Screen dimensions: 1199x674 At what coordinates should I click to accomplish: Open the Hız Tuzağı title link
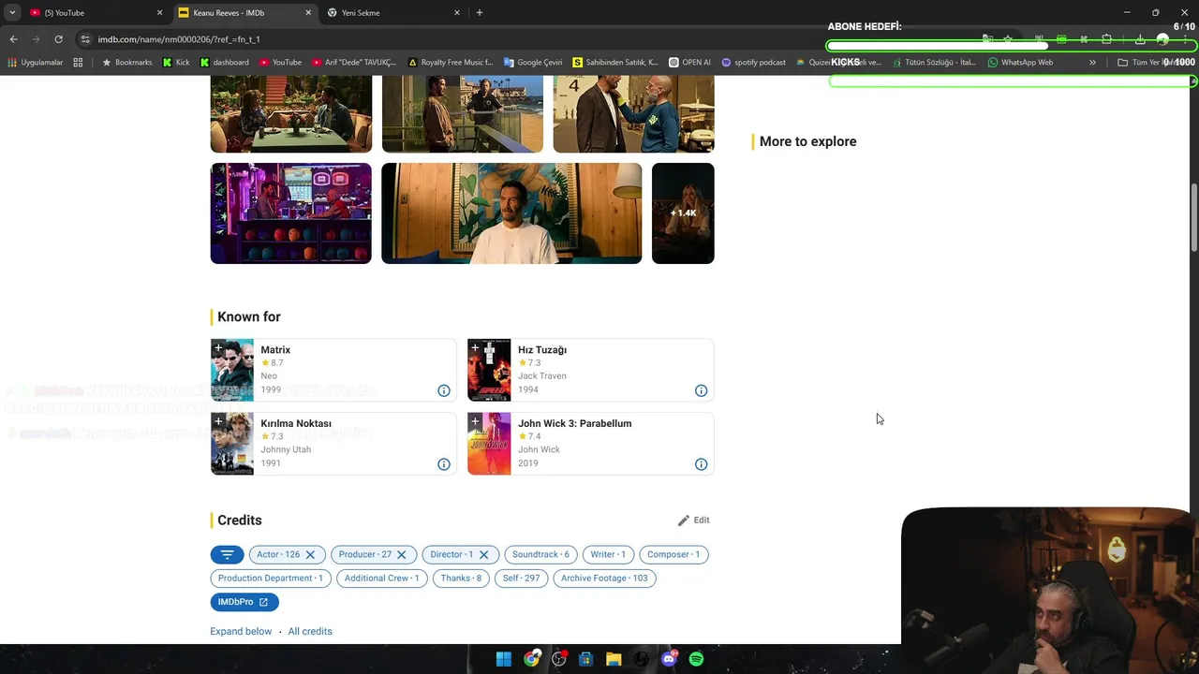pyautogui.click(x=542, y=350)
